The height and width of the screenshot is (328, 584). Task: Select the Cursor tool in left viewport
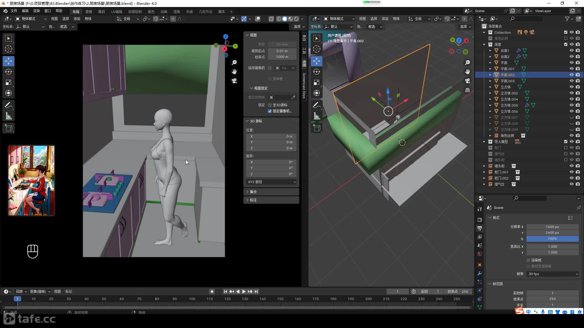(x=9, y=49)
